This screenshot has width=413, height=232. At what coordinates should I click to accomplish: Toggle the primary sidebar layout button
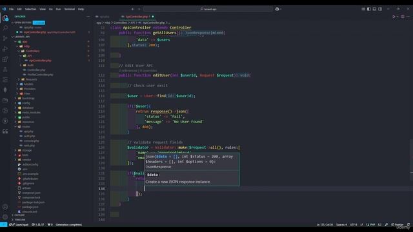point(368,9)
